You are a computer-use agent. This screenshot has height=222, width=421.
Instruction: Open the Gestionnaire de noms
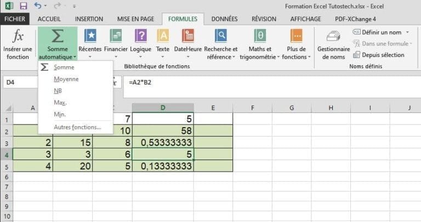[333, 45]
